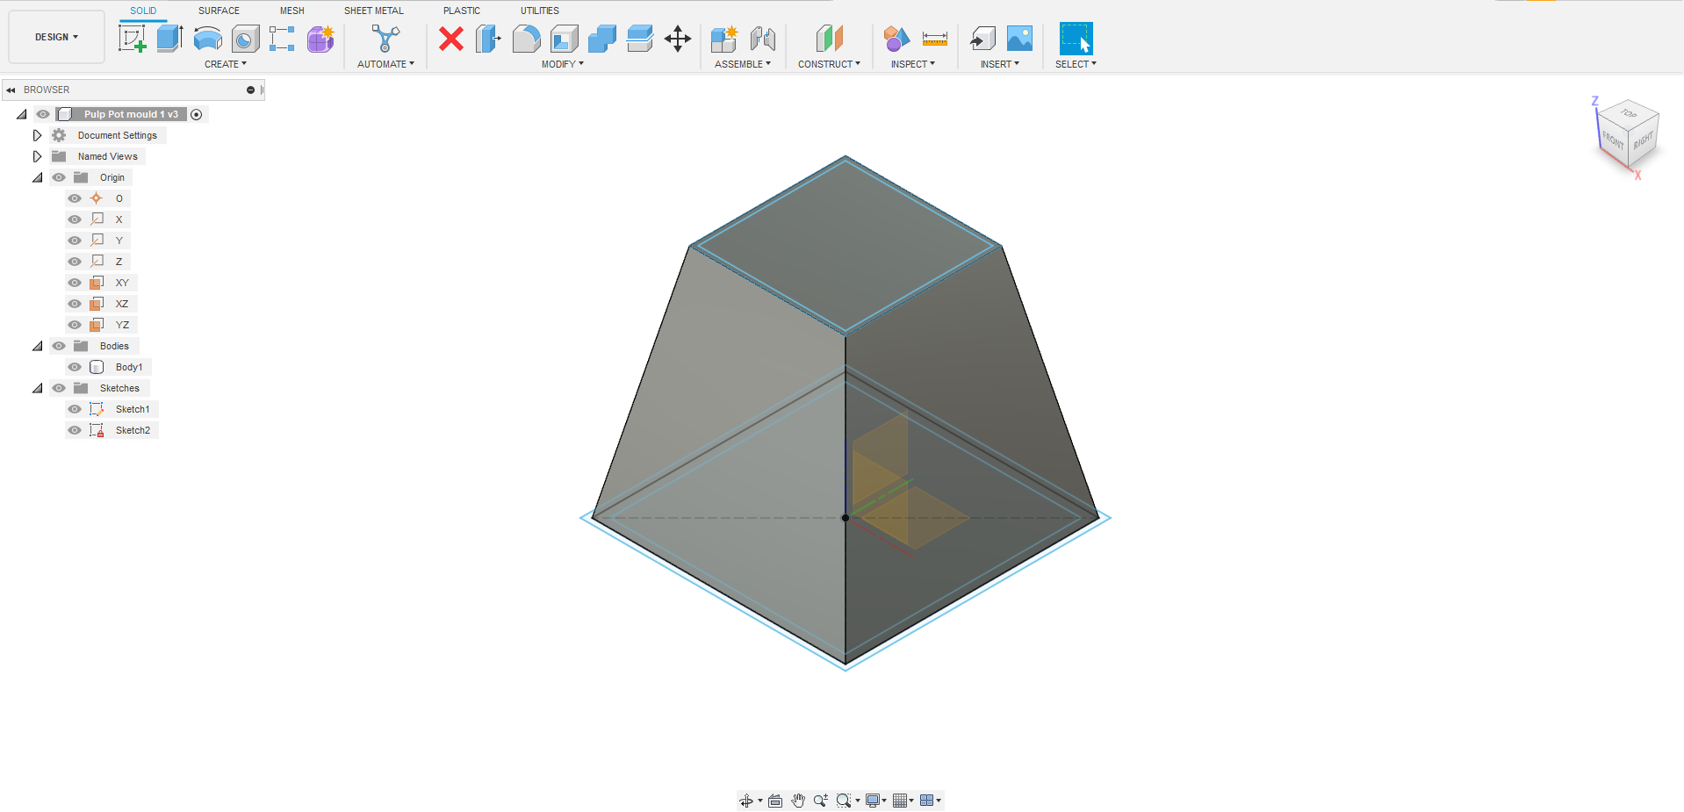Select the Revolve tool
1684x812 pixels.
coord(207,39)
